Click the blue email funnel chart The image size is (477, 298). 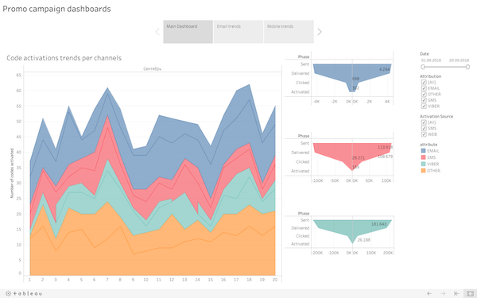pyautogui.click(x=352, y=78)
